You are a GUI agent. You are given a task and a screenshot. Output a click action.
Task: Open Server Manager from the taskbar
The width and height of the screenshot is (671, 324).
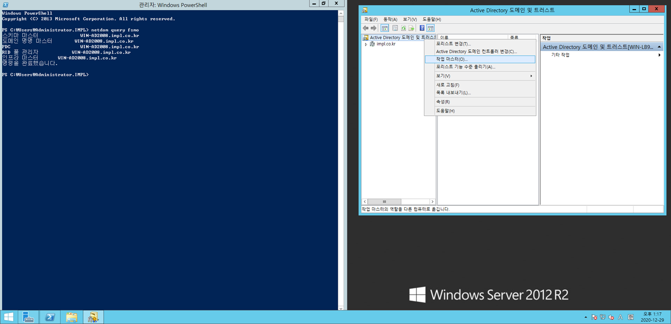pyautogui.click(x=28, y=317)
